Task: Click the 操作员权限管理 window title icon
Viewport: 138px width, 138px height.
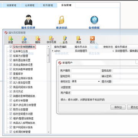Action: [x=6, y=33]
